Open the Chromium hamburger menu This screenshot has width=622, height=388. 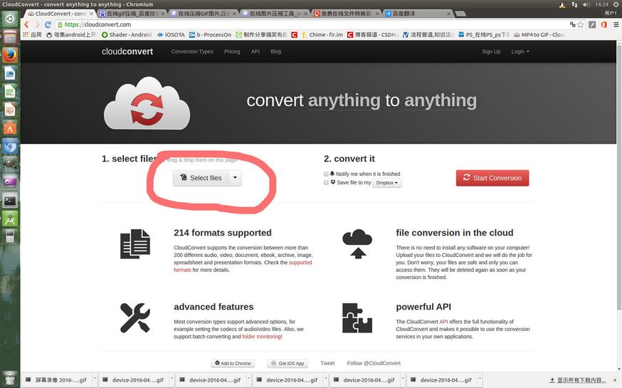click(x=616, y=25)
